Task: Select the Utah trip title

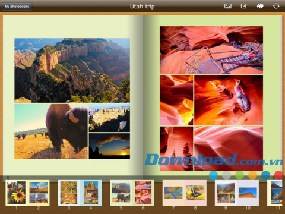Action: [142, 7]
